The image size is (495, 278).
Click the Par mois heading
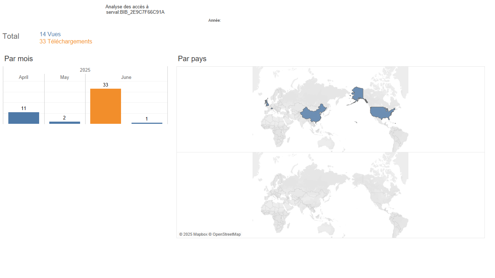(18, 59)
